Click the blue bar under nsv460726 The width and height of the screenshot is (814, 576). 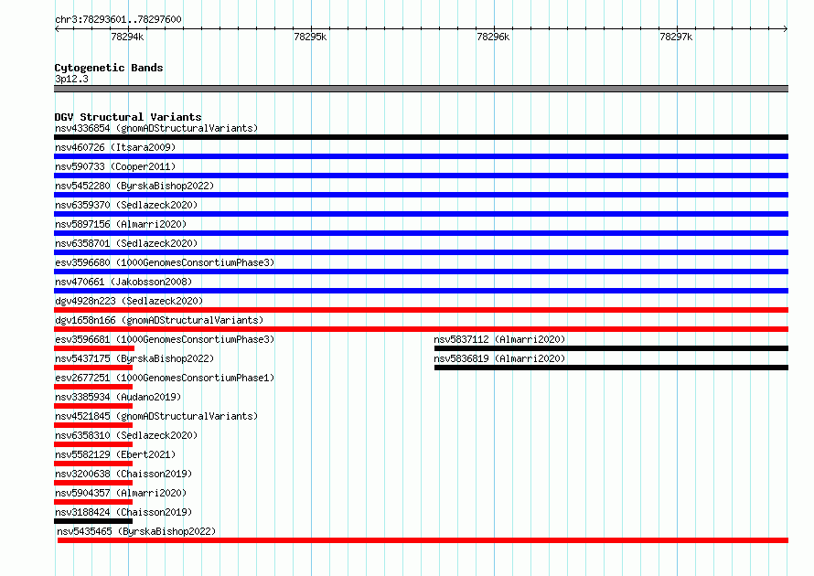tap(421, 156)
